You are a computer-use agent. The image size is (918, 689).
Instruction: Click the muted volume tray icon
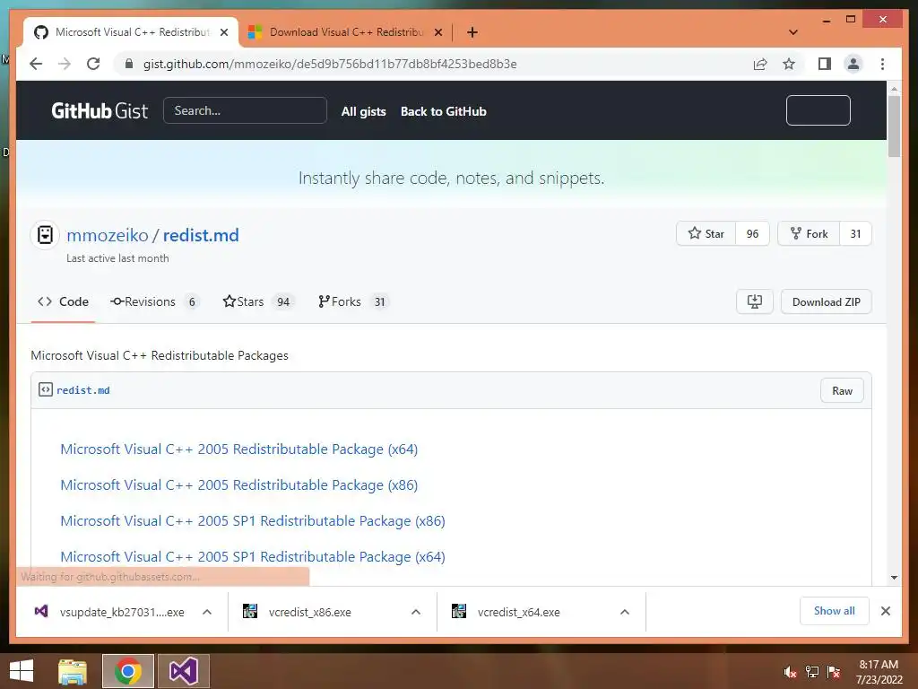[x=791, y=672]
